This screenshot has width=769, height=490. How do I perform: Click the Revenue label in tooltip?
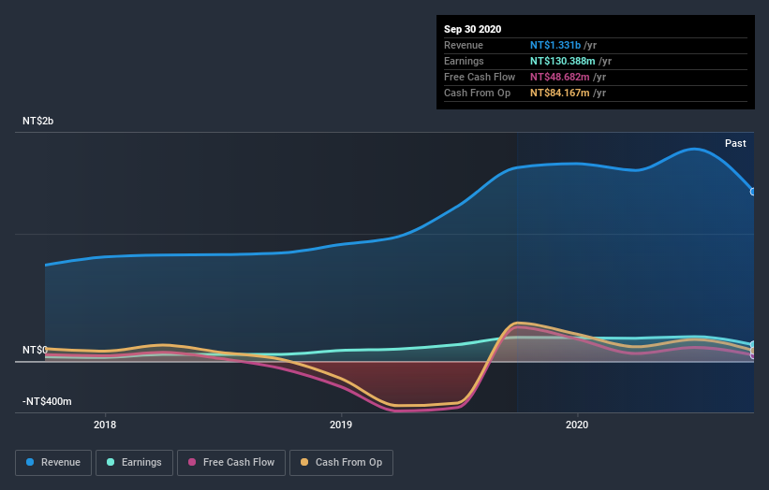pyautogui.click(x=464, y=45)
